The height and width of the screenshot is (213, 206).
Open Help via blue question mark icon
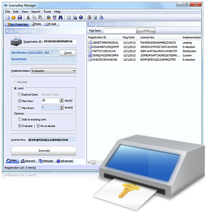(x=81, y=17)
